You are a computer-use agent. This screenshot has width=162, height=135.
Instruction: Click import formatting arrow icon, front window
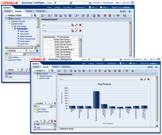133,71
